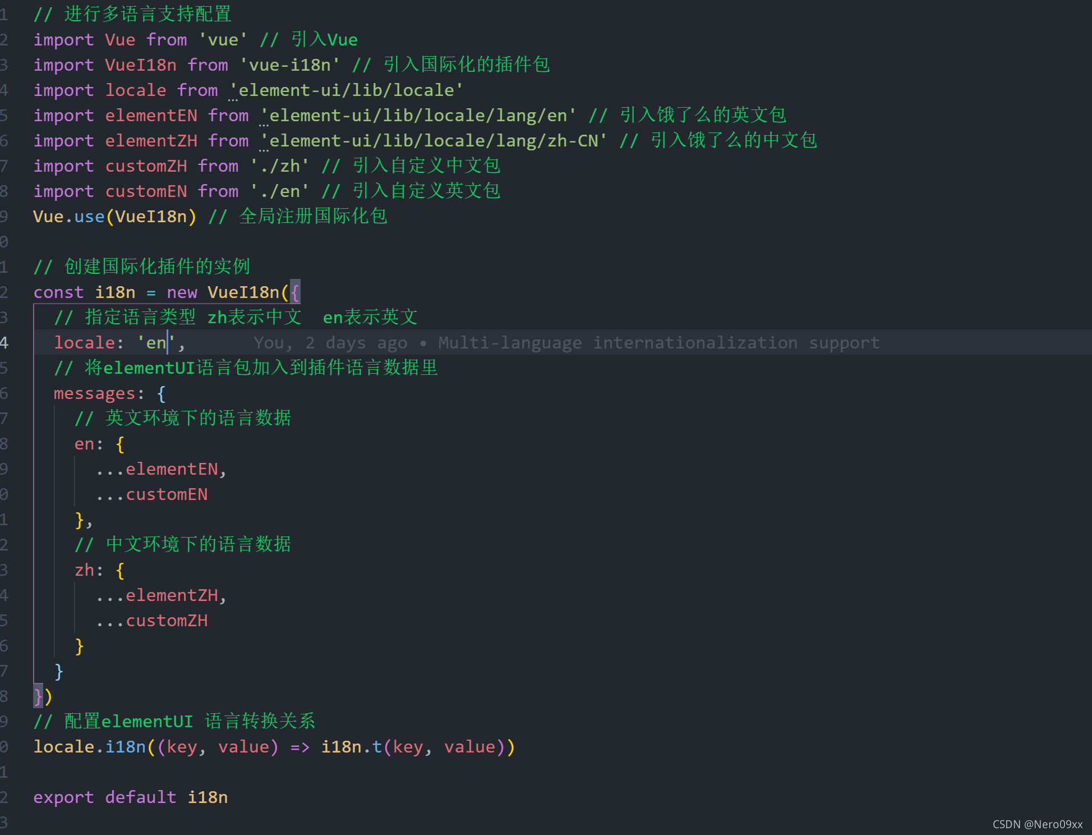Click the '...customZH' spread line
The height and width of the screenshot is (835, 1092).
(151, 621)
